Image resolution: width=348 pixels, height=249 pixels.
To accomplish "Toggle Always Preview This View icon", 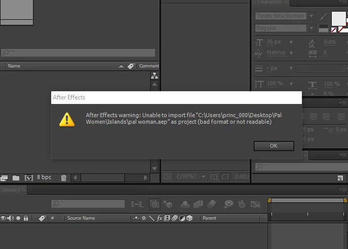I will [167, 176].
